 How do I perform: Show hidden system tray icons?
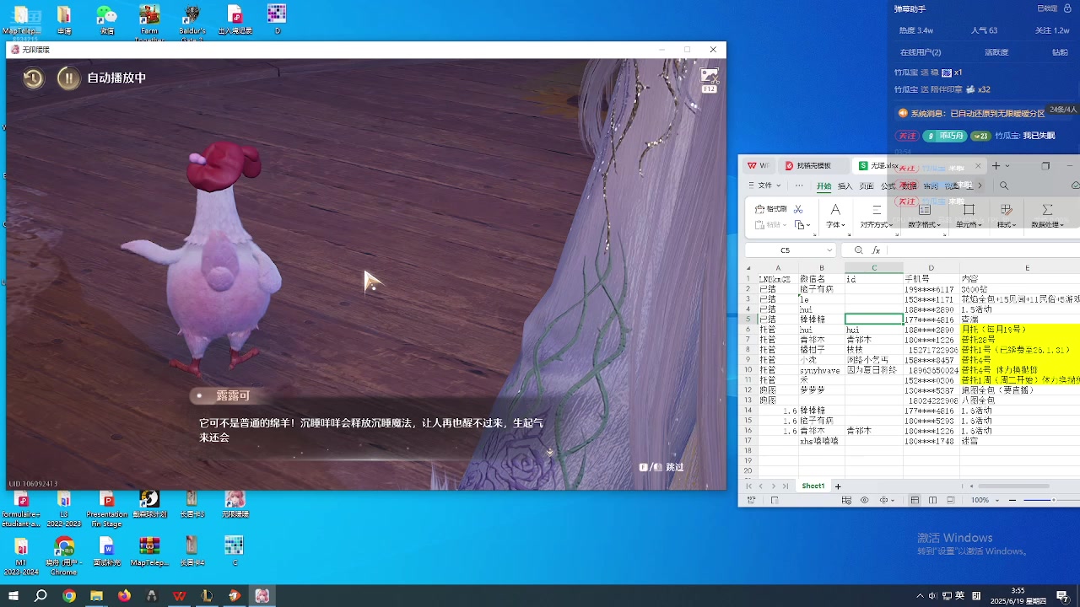click(920, 596)
